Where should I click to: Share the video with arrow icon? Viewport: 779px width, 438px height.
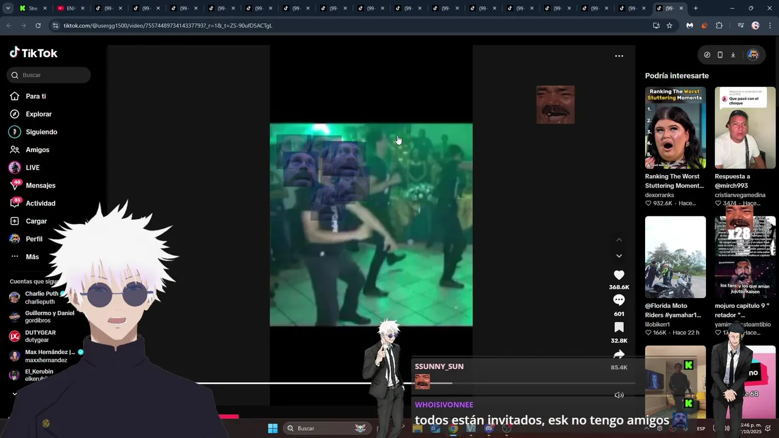coord(619,354)
